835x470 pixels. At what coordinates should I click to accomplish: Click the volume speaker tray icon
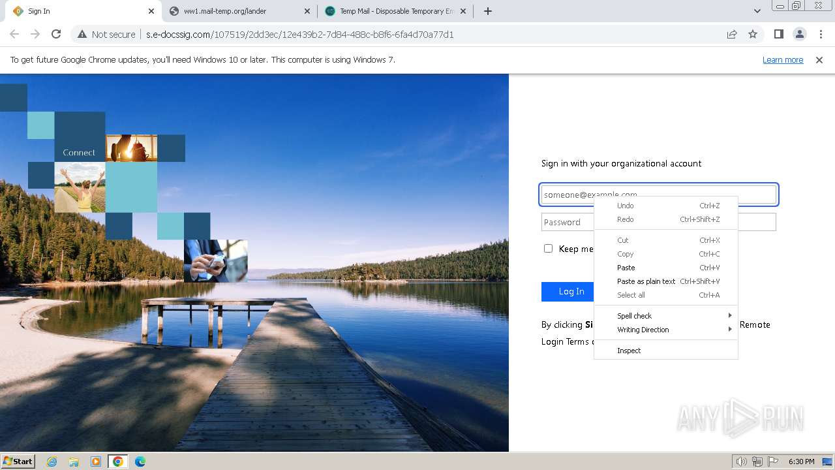pyautogui.click(x=741, y=462)
